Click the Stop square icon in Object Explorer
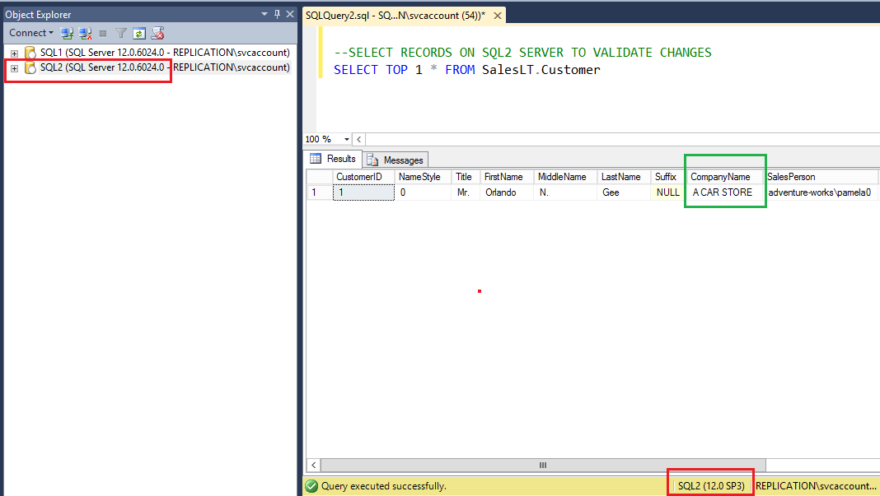Viewport: 880px width, 496px height. pyautogui.click(x=103, y=34)
